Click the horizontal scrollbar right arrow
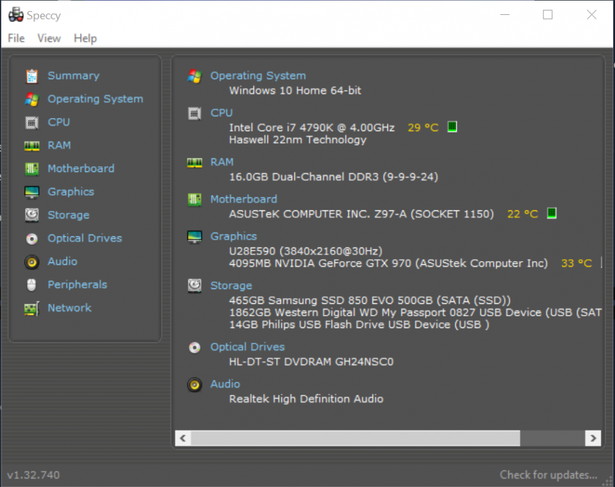The image size is (615, 487). (x=592, y=438)
